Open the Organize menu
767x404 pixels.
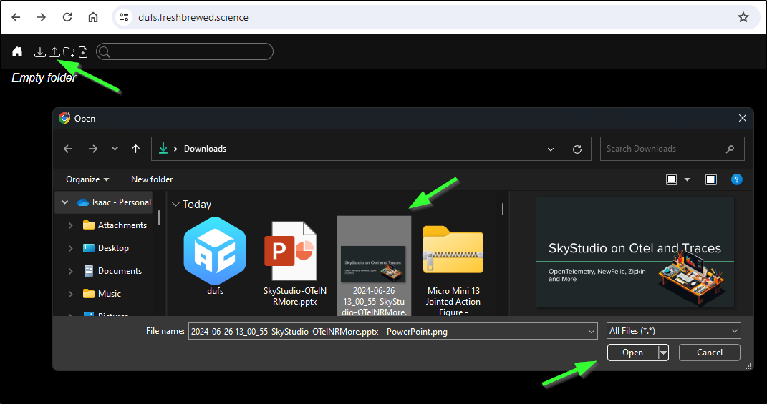pos(87,179)
